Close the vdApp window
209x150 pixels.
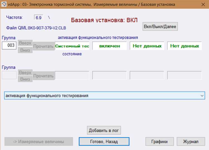click(203, 4)
